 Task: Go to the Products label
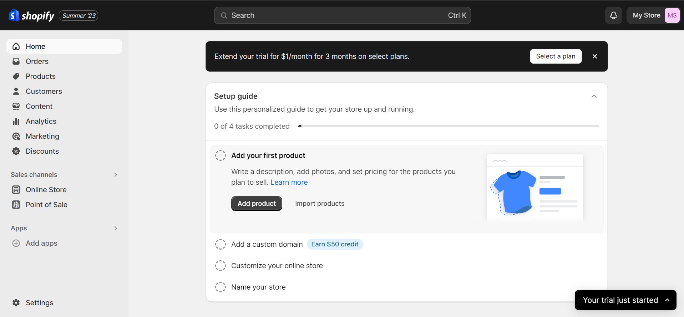tap(41, 76)
